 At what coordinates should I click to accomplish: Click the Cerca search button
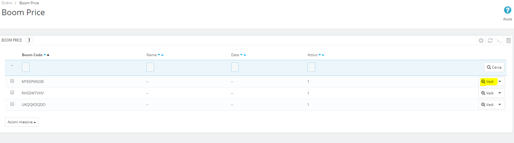494,67
